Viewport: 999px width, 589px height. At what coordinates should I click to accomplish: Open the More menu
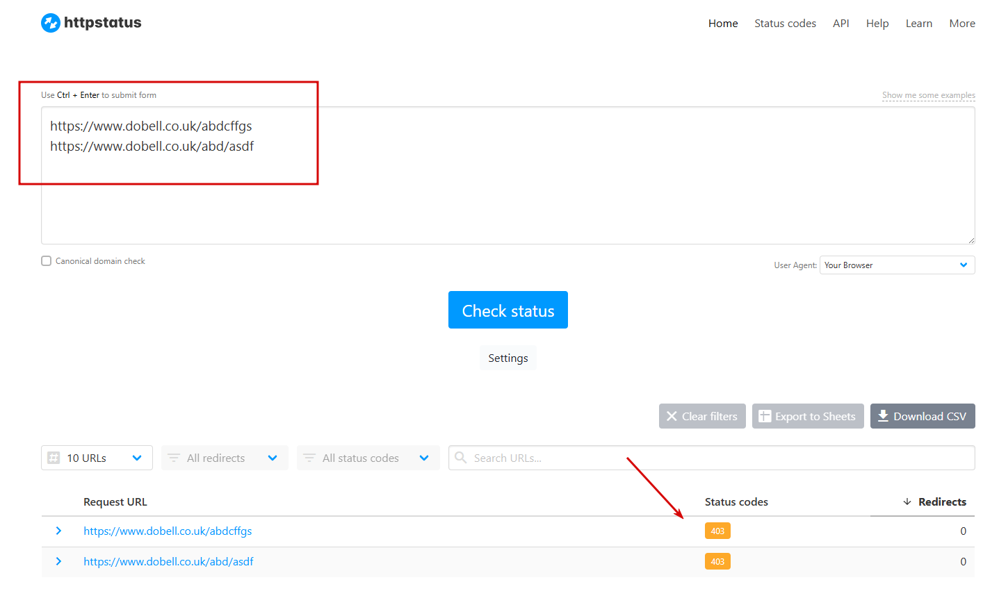click(x=962, y=24)
